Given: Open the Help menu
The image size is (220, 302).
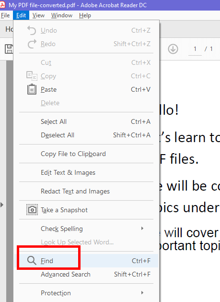Looking at the screenshot, I should tap(85, 15).
